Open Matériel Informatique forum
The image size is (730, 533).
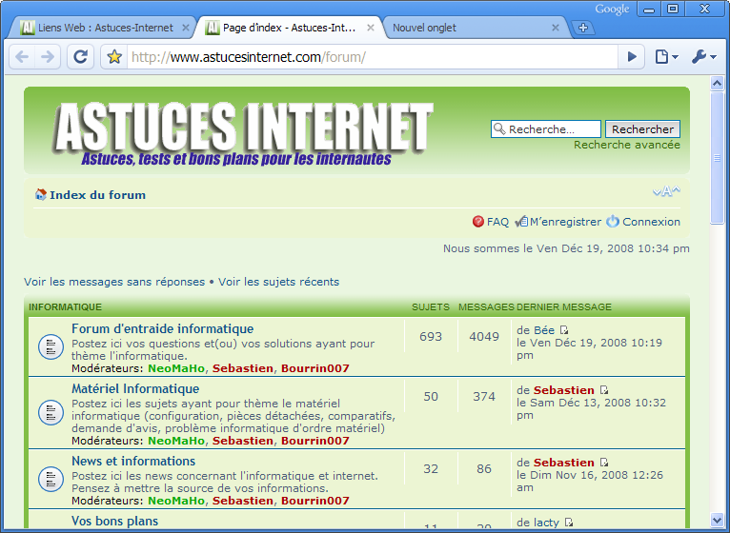pos(135,389)
